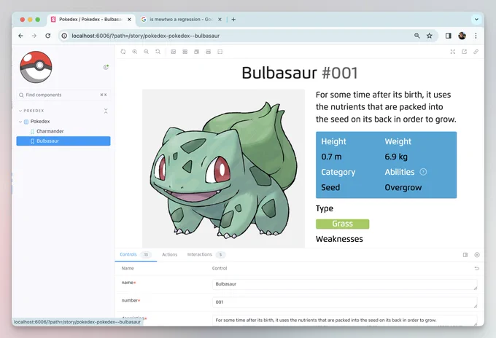Go full screen with the toolbar icon
Viewport: 496px width, 338px height.
tap(453, 52)
